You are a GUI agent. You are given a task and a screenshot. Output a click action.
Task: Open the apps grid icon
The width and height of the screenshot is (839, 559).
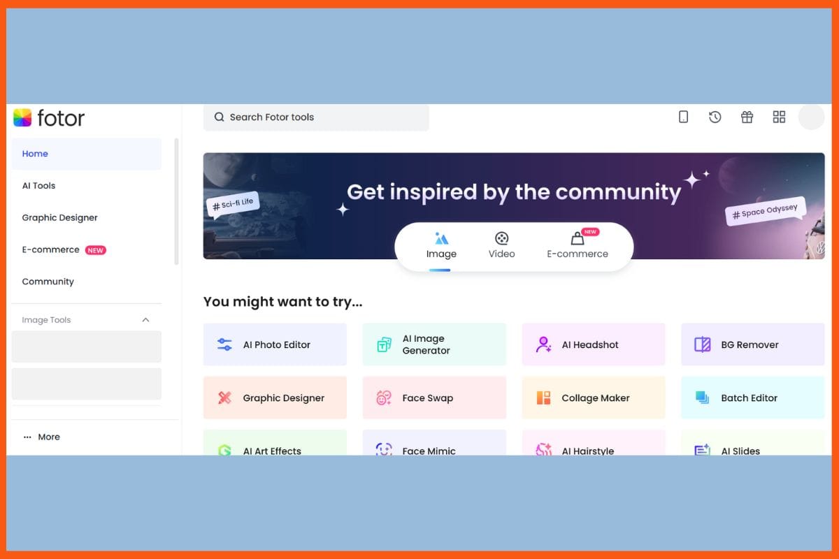pos(779,117)
